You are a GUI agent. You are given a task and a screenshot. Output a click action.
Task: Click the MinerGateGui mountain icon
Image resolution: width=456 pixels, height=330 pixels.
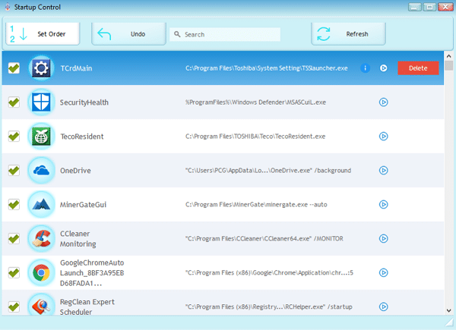pyautogui.click(x=41, y=205)
